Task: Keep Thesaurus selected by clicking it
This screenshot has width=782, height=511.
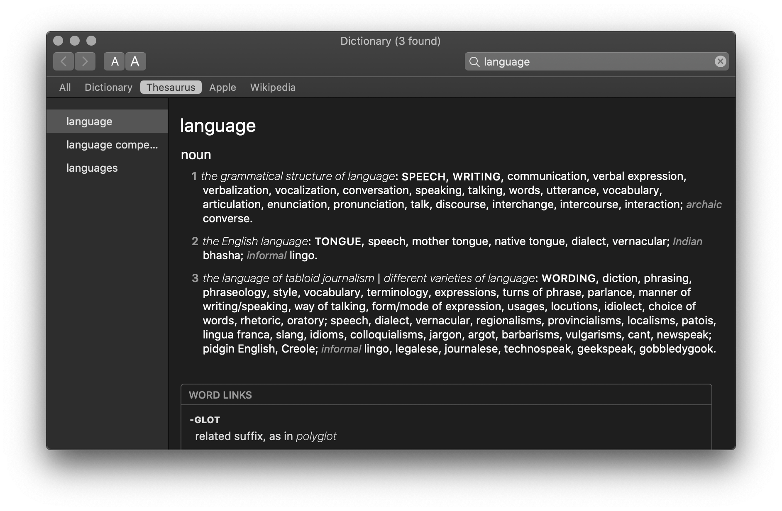Action: 171,87
